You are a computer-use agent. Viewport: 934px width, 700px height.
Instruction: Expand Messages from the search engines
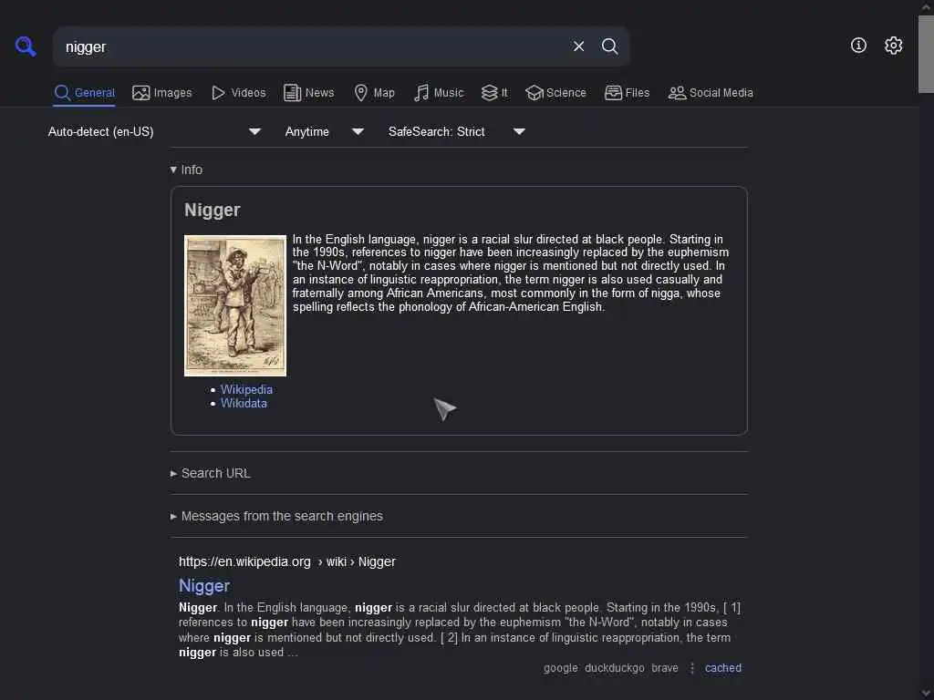pos(276,516)
